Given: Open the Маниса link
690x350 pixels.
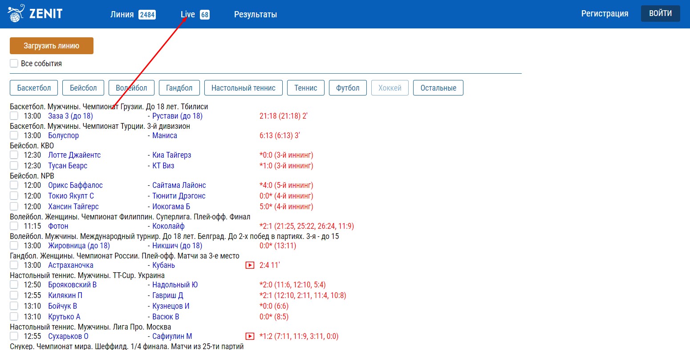Looking at the screenshot, I should click(x=165, y=135).
